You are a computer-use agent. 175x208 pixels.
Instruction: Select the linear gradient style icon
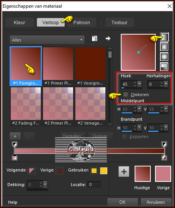click(x=164, y=37)
